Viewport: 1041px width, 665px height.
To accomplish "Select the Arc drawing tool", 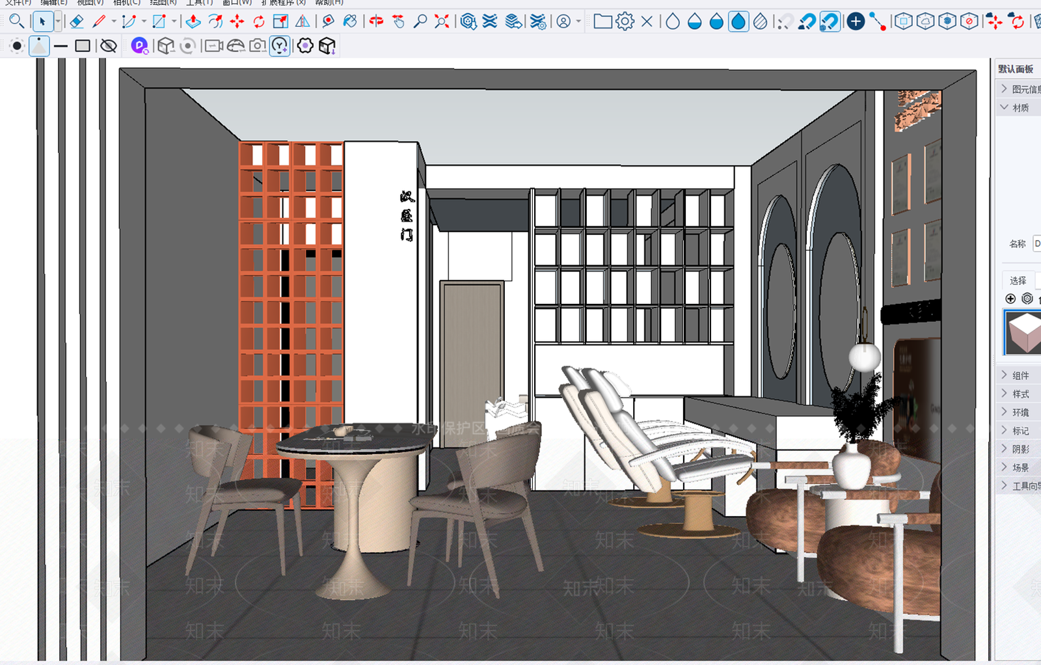I will pos(129,21).
